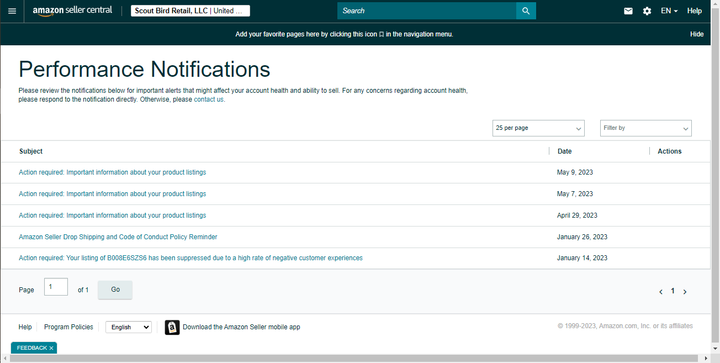The height and width of the screenshot is (363, 720).
Task: Open B008E6SZS6 suppressed listing notification
Action: point(191,258)
